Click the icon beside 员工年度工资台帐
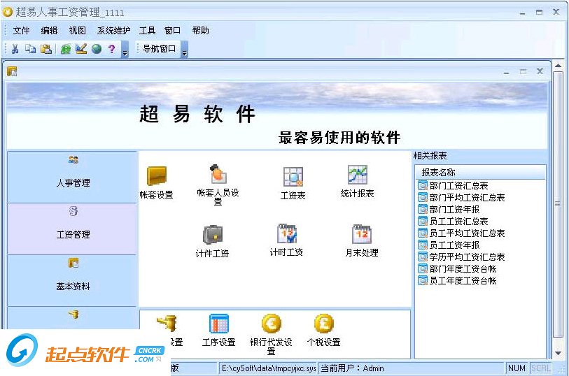The width and height of the screenshot is (569, 376). [x=423, y=280]
